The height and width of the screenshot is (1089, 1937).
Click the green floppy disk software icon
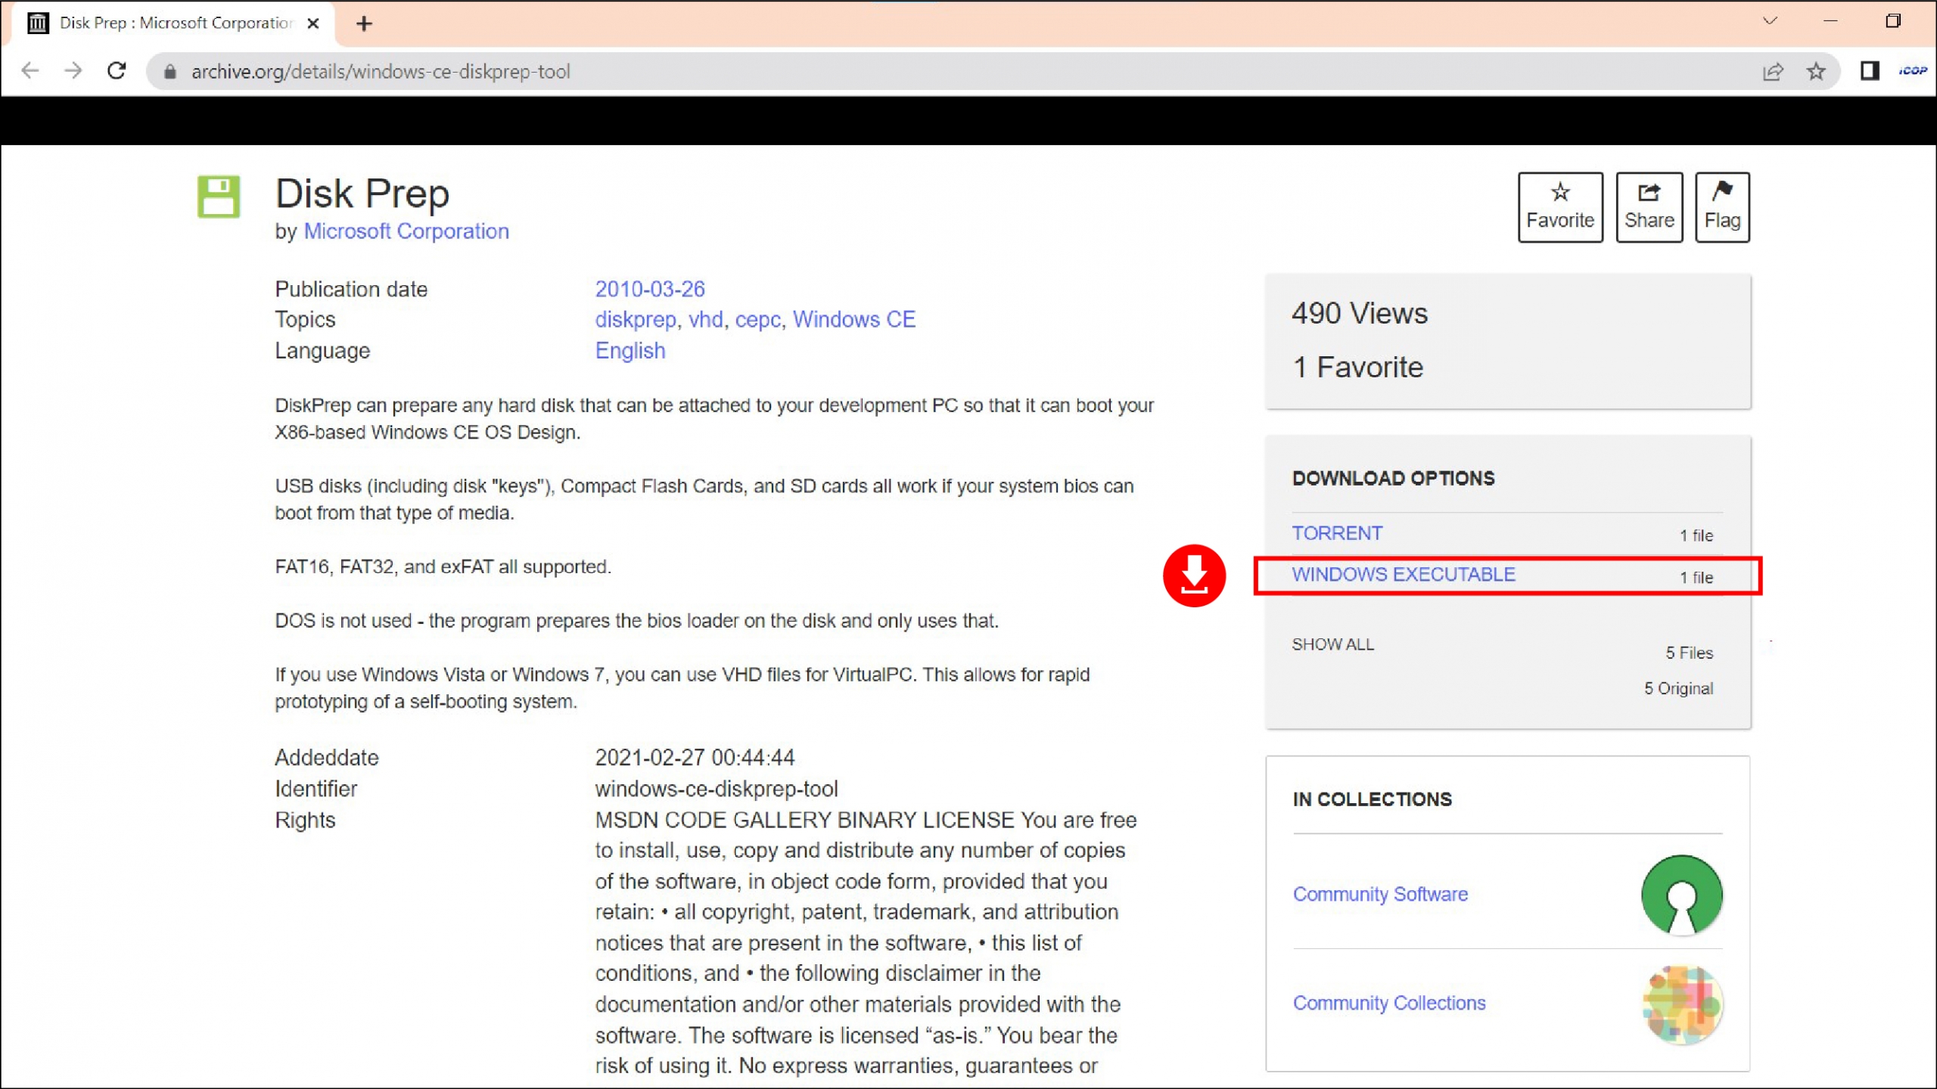click(x=219, y=197)
